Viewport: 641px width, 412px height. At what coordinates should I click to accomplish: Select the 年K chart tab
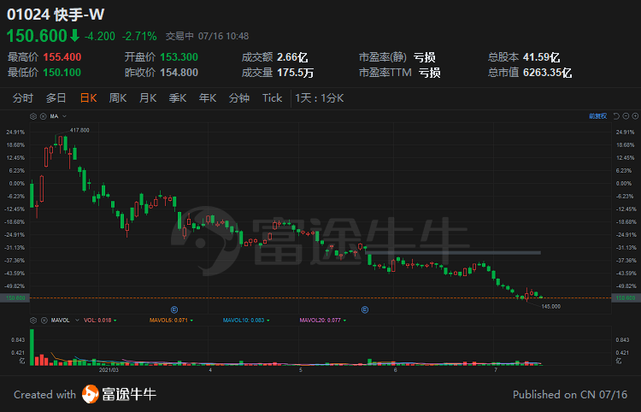pyautogui.click(x=208, y=98)
